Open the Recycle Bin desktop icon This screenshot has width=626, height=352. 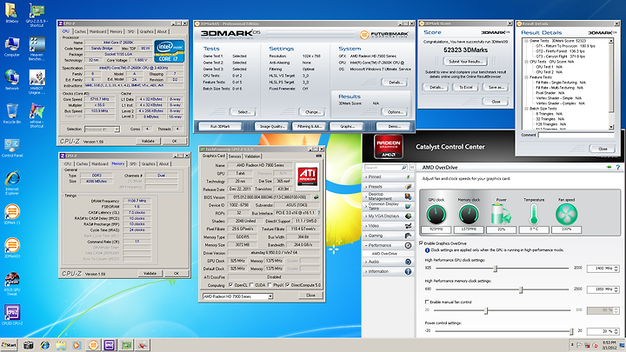point(12,113)
